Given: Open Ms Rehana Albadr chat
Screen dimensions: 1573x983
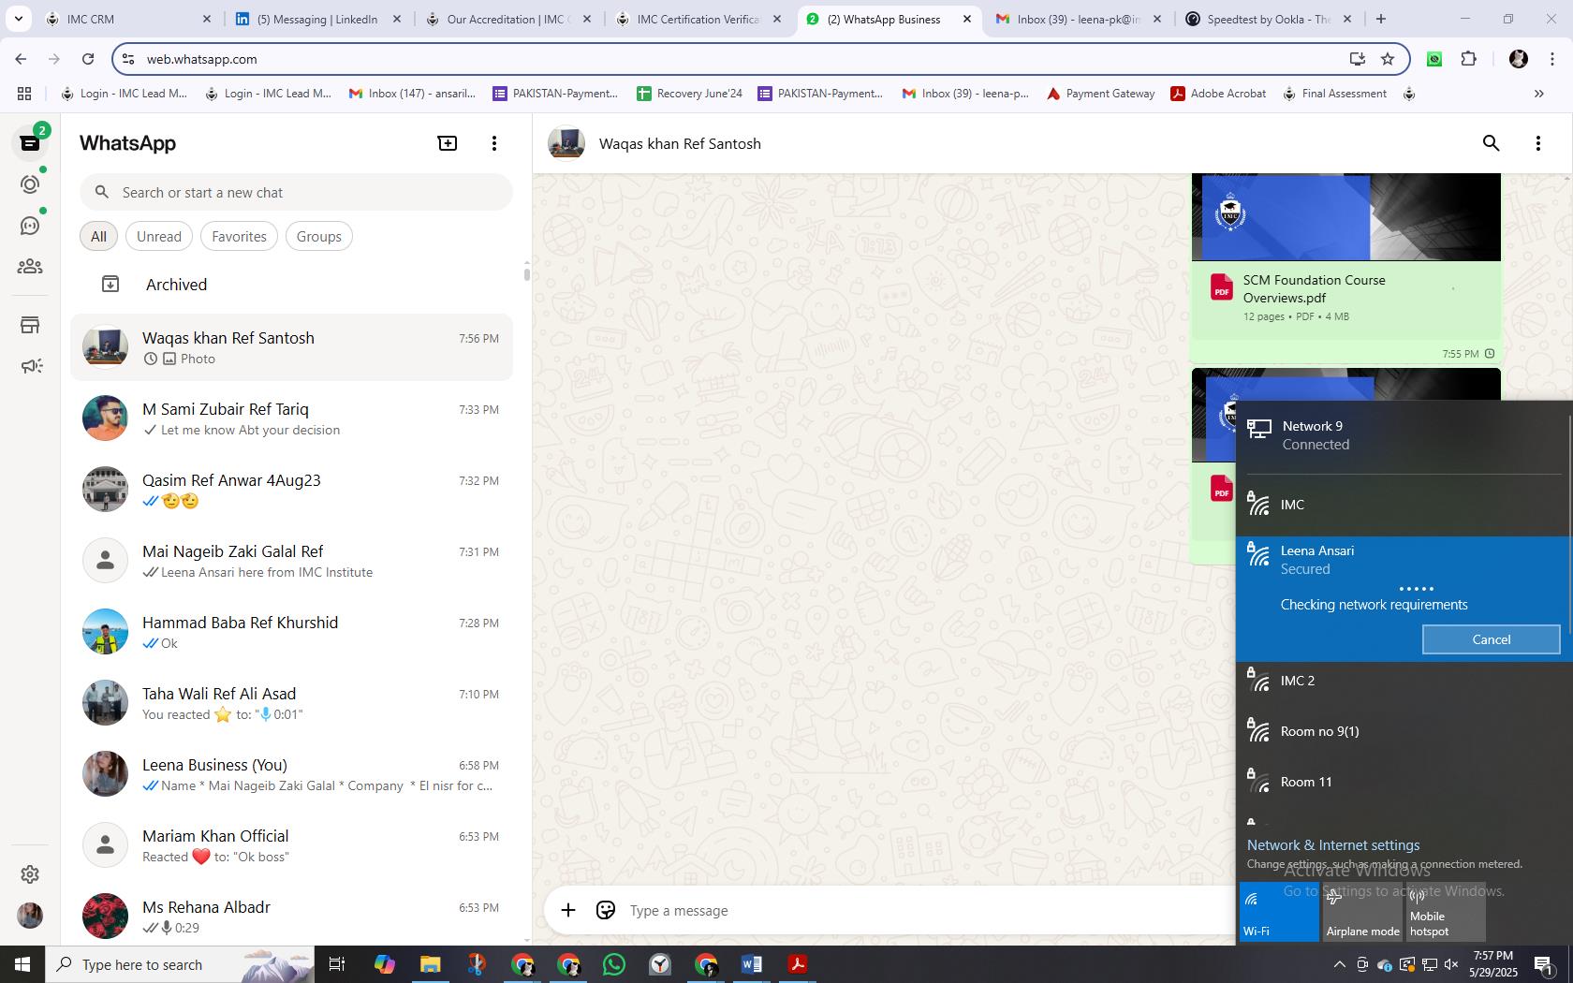Looking at the screenshot, I should [x=292, y=917].
